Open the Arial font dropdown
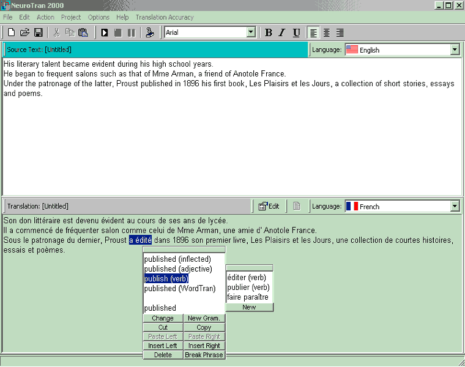Image resolution: width=465 pixels, height=367 pixels. pyautogui.click(x=251, y=32)
